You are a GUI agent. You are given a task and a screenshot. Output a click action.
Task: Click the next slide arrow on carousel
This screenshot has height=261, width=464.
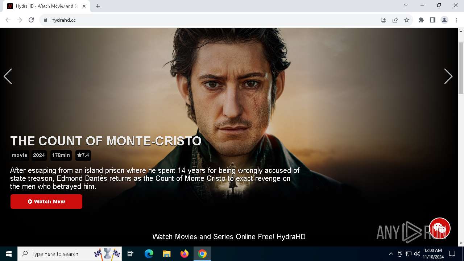448,76
